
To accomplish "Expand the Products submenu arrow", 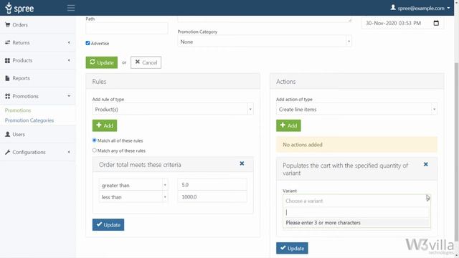I will (69, 60).
